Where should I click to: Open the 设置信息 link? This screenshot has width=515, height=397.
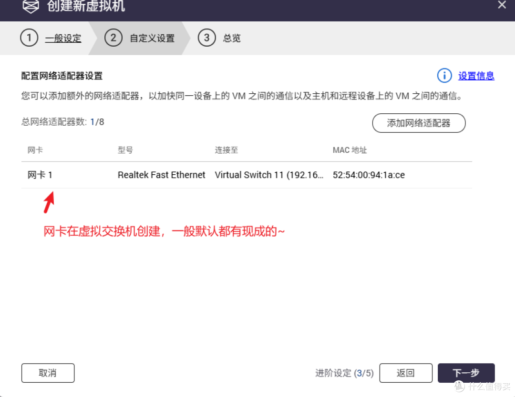476,76
